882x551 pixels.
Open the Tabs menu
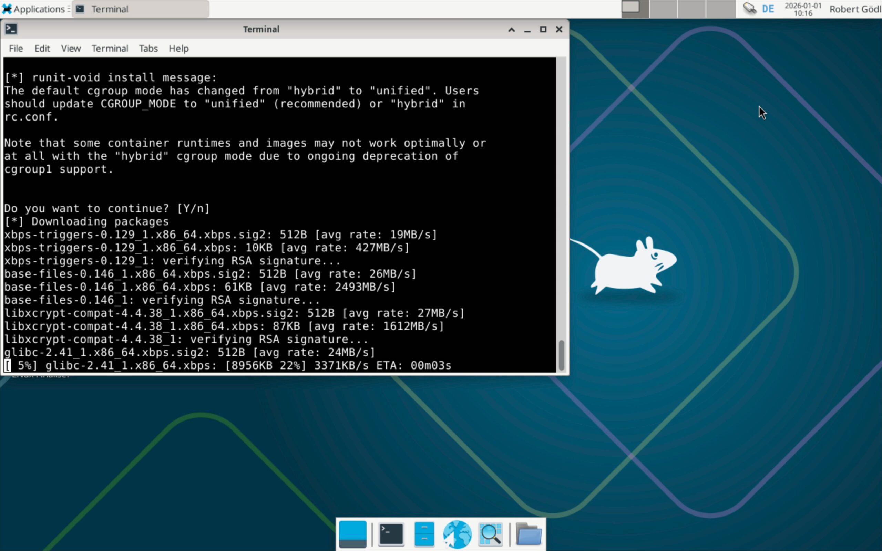pos(148,49)
